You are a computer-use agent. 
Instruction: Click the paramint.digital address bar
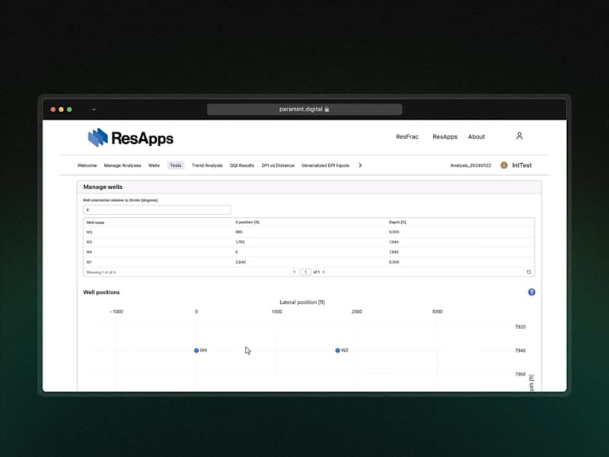[304, 109]
